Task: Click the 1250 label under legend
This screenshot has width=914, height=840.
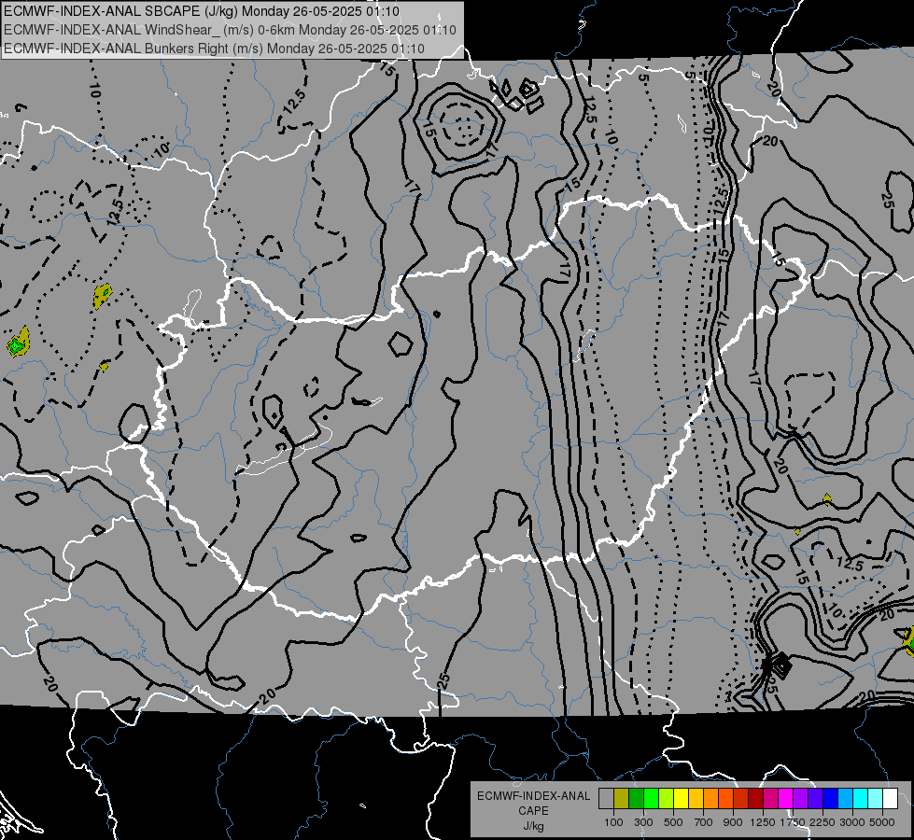Action: click(763, 822)
